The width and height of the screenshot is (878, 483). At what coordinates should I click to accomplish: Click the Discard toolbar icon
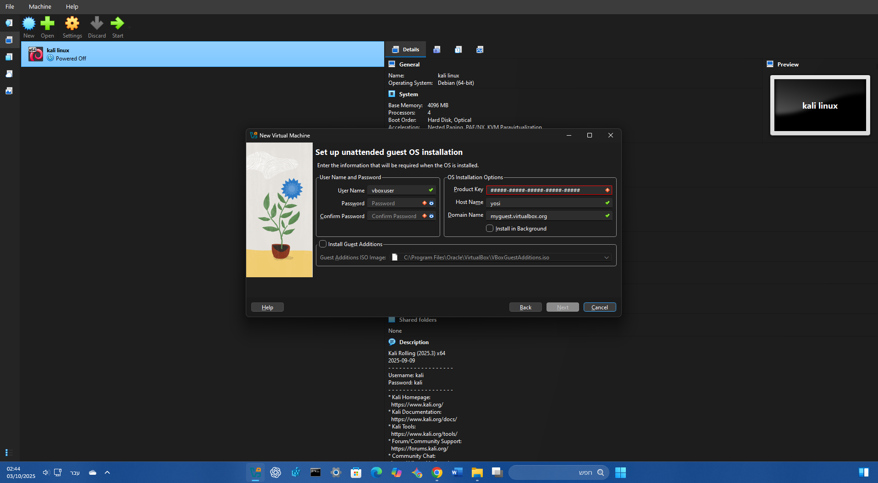tap(97, 27)
